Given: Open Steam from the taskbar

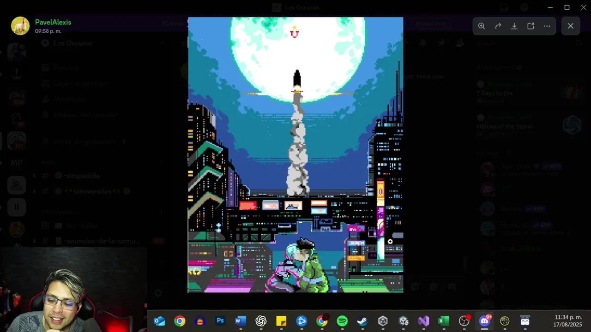Looking at the screenshot, I should [362, 321].
